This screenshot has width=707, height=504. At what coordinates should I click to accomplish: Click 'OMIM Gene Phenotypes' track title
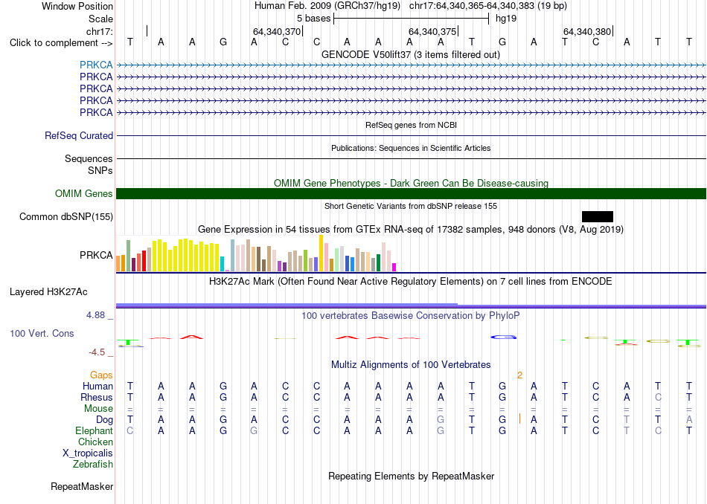[x=412, y=183]
